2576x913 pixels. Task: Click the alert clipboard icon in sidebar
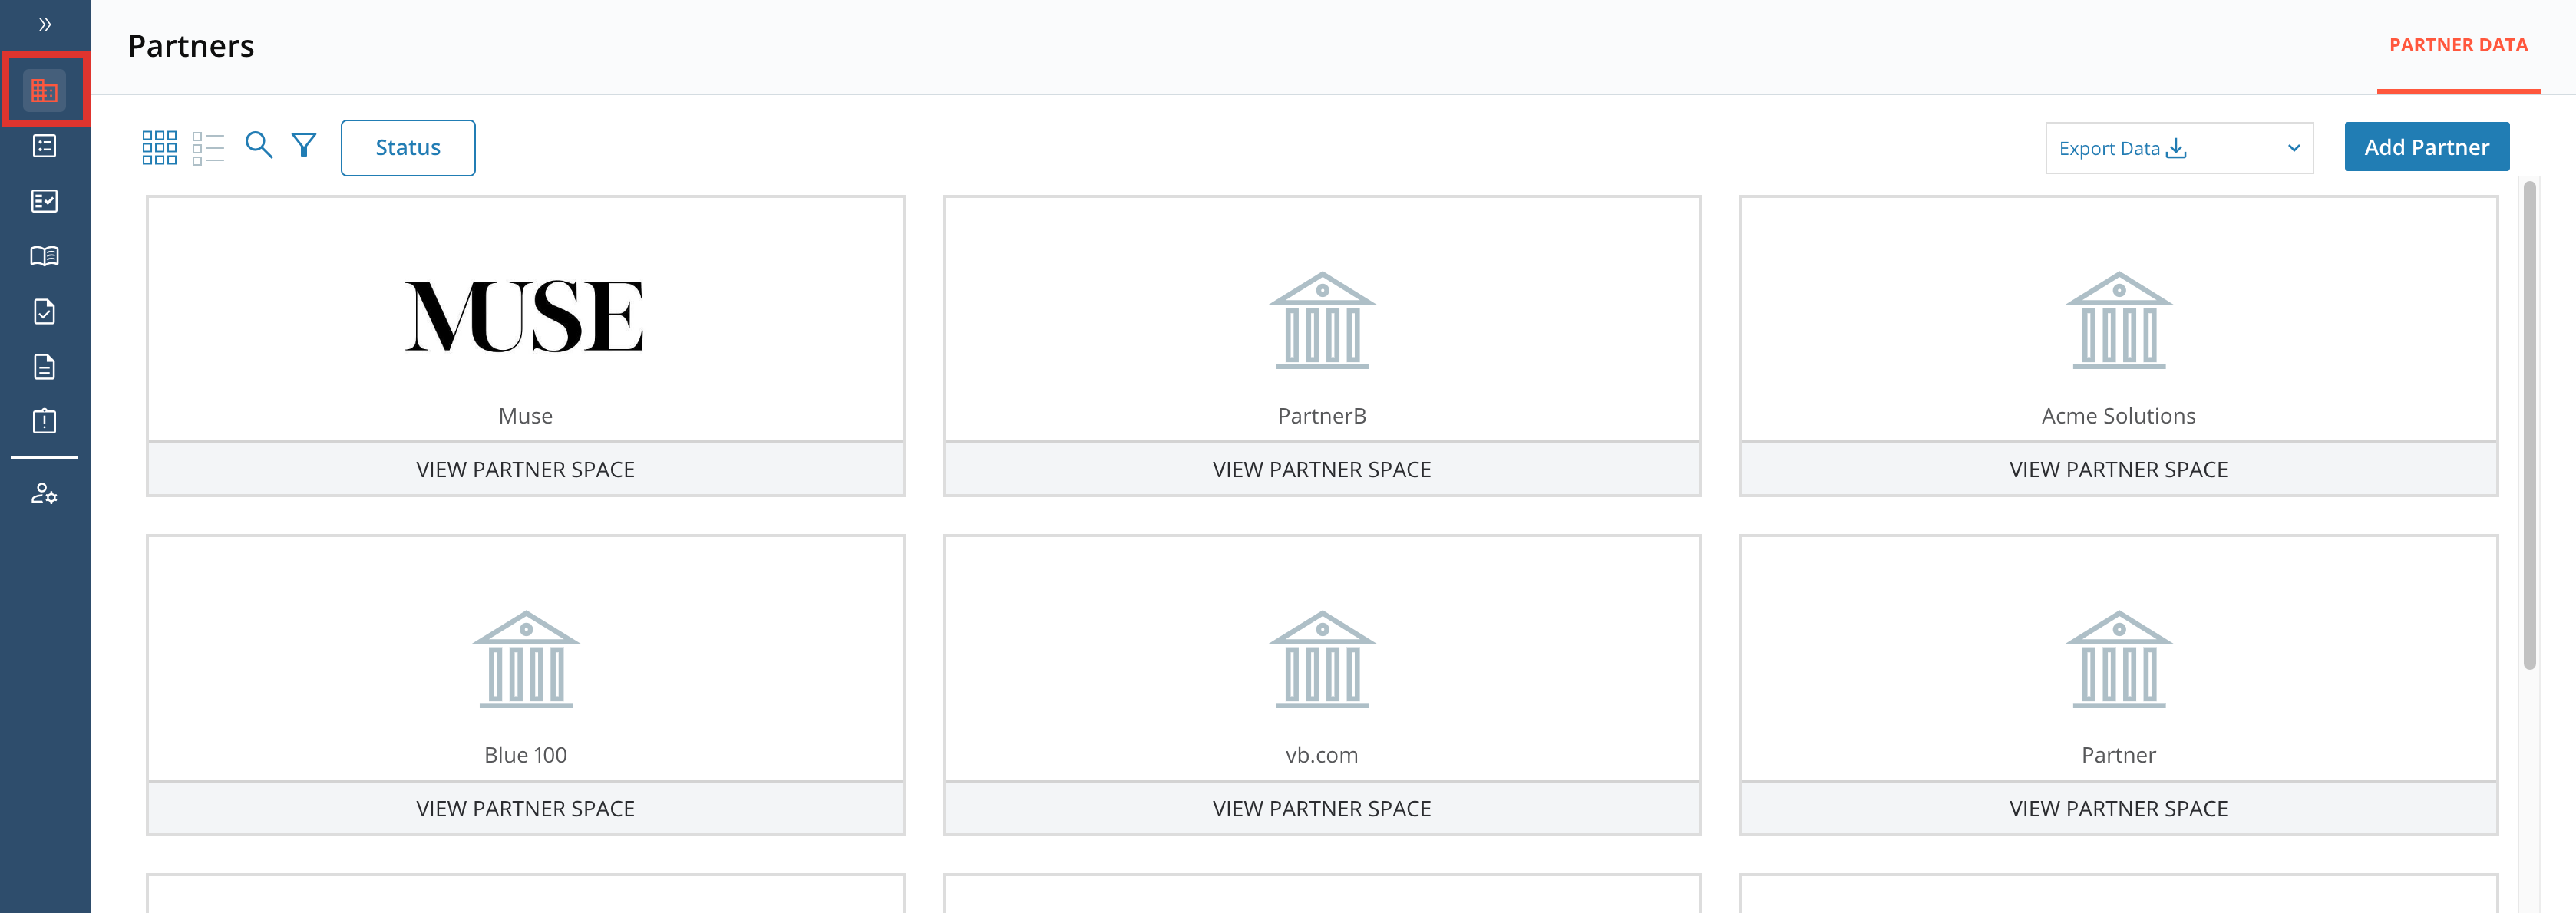point(44,420)
